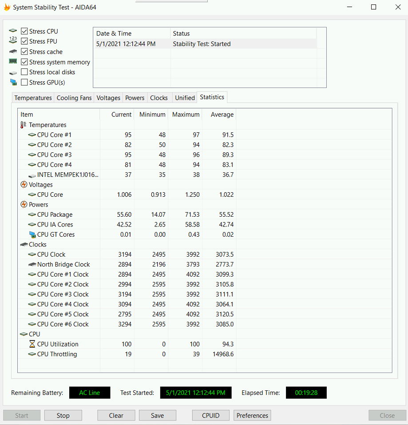Screen dimensions: 408x425
Task: Click the Maximum column header
Action: point(185,115)
